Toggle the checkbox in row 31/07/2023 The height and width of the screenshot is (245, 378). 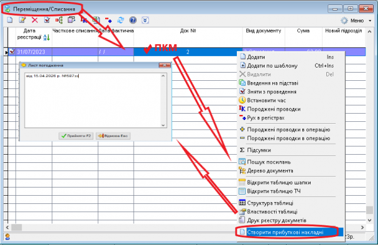click(x=12, y=52)
